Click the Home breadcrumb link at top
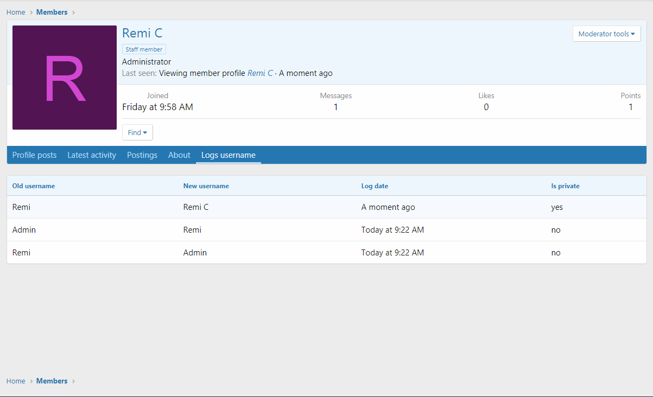Screen dimensions: 653x397 pyautogui.click(x=16, y=12)
